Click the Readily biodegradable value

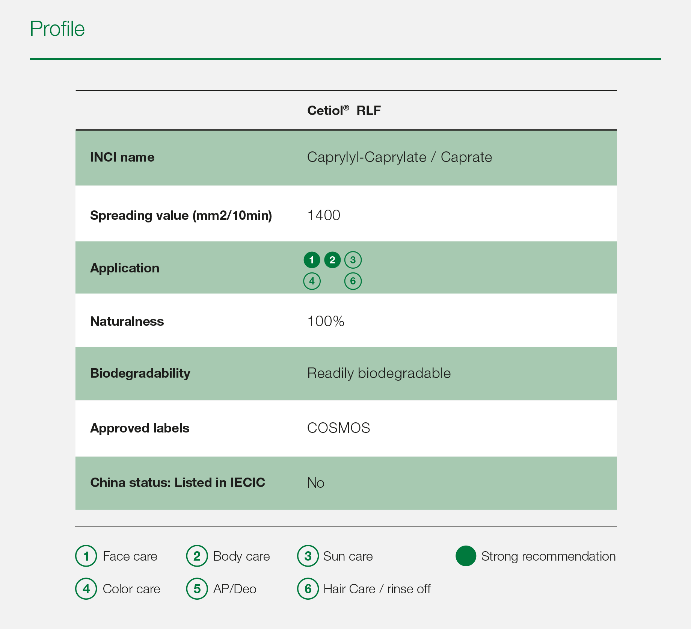point(379,373)
